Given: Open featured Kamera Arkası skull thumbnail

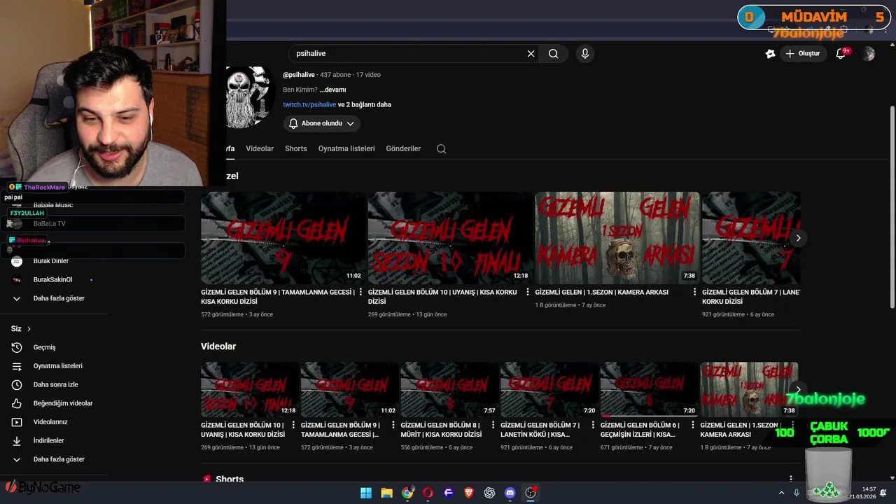Looking at the screenshot, I should coord(617,238).
